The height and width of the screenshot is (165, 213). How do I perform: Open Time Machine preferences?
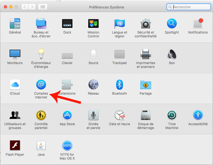click(172, 115)
